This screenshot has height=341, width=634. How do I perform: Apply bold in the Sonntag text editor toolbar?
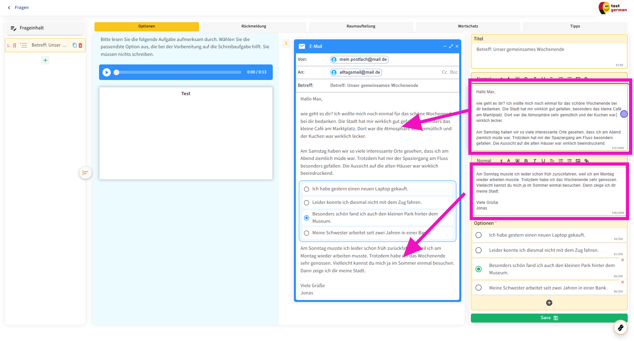click(x=526, y=161)
